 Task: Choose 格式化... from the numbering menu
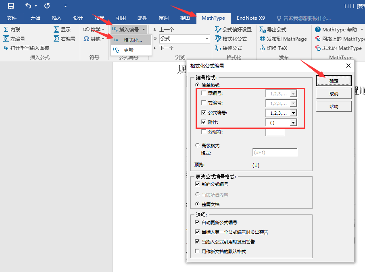coord(131,40)
